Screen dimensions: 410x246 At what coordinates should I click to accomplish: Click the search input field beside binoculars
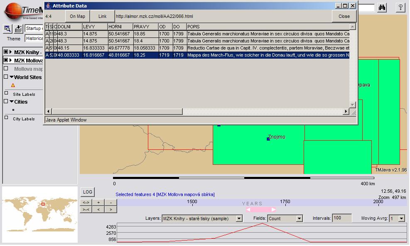(366, 7)
